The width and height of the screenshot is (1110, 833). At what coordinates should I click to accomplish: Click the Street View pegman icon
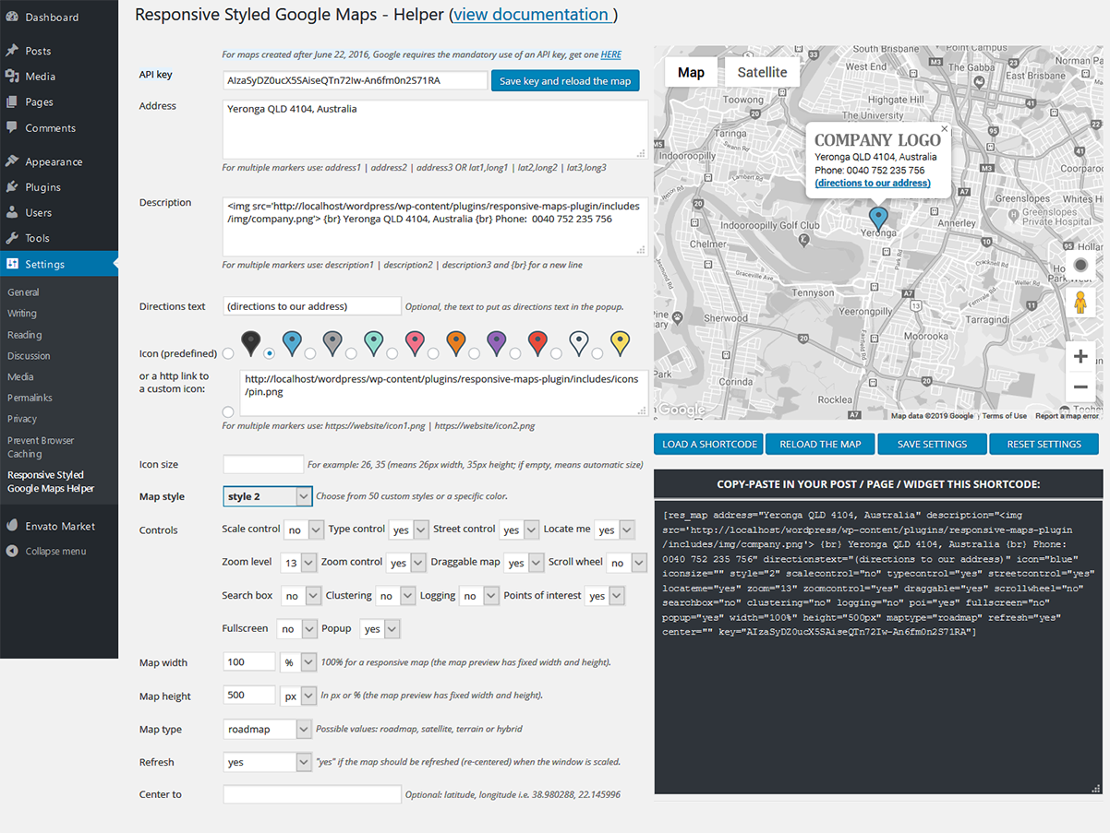pos(1080,303)
